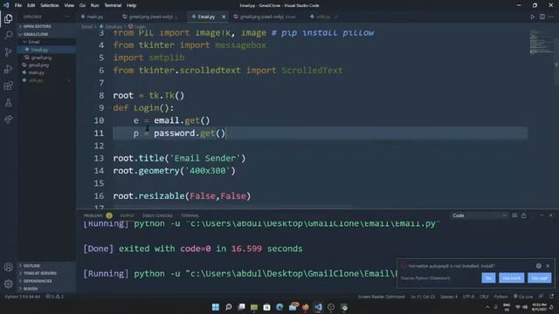This screenshot has height=314, width=559.
Task: Open the Search view in activity bar
Action: point(8,35)
